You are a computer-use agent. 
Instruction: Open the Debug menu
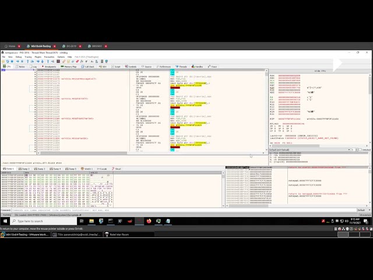pos(19,57)
